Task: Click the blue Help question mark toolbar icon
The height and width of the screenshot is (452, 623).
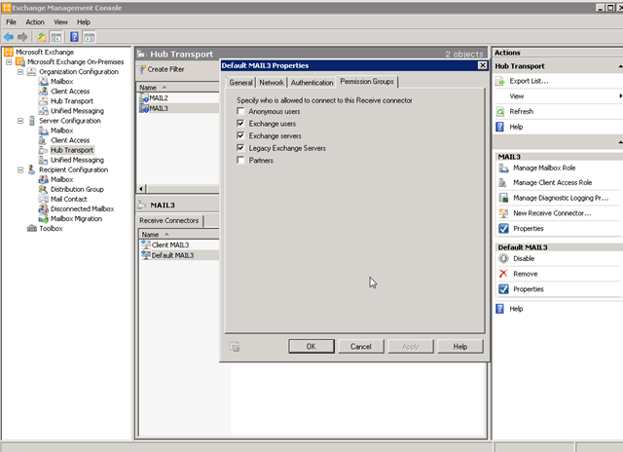Action: (x=74, y=37)
